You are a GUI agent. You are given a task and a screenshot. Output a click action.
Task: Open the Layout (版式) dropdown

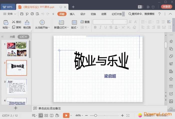point(74,27)
